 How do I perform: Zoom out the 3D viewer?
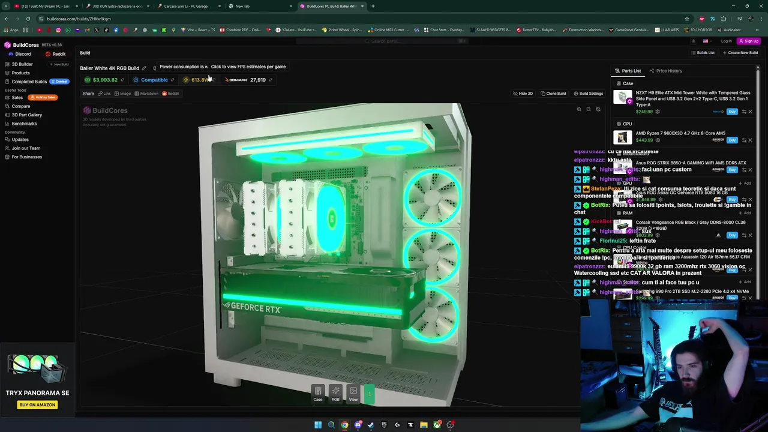[x=589, y=109]
